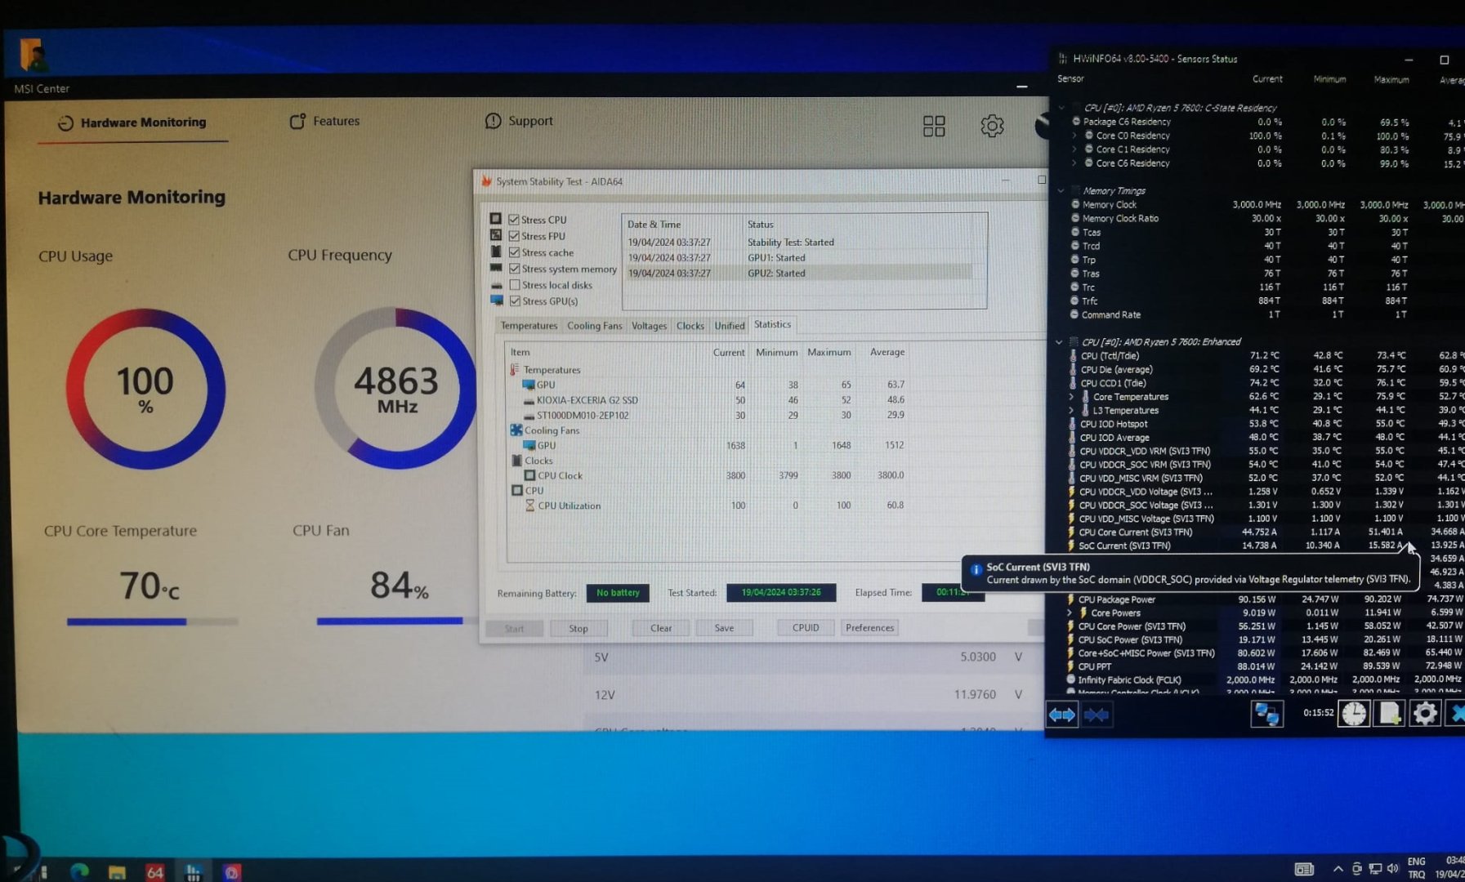Expand Core Temperatures in HWiNFO

tap(1071, 397)
